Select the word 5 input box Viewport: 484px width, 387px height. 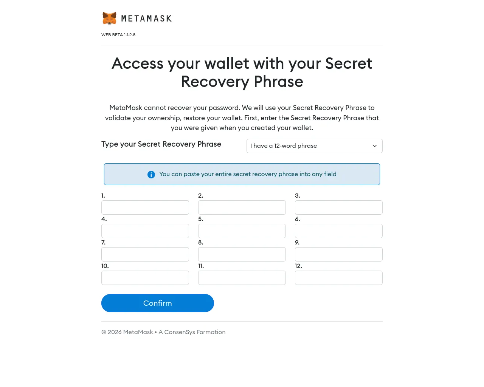pyautogui.click(x=242, y=231)
